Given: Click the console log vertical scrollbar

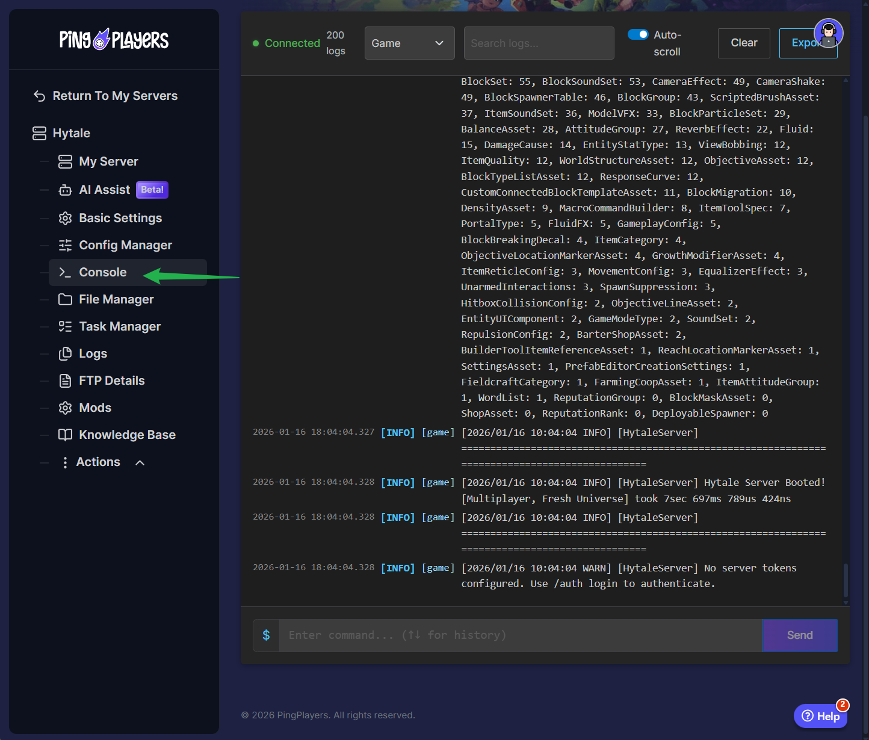Looking at the screenshot, I should [846, 579].
